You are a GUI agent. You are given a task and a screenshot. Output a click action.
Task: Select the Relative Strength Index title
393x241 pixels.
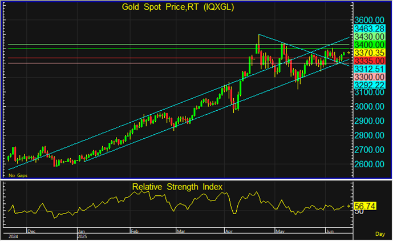point(177,187)
